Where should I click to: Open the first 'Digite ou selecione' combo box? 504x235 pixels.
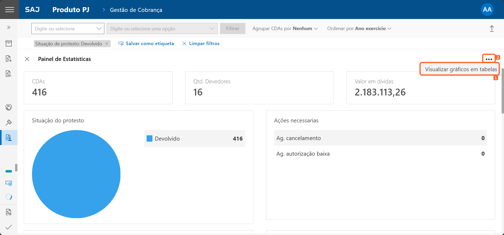tap(68, 28)
